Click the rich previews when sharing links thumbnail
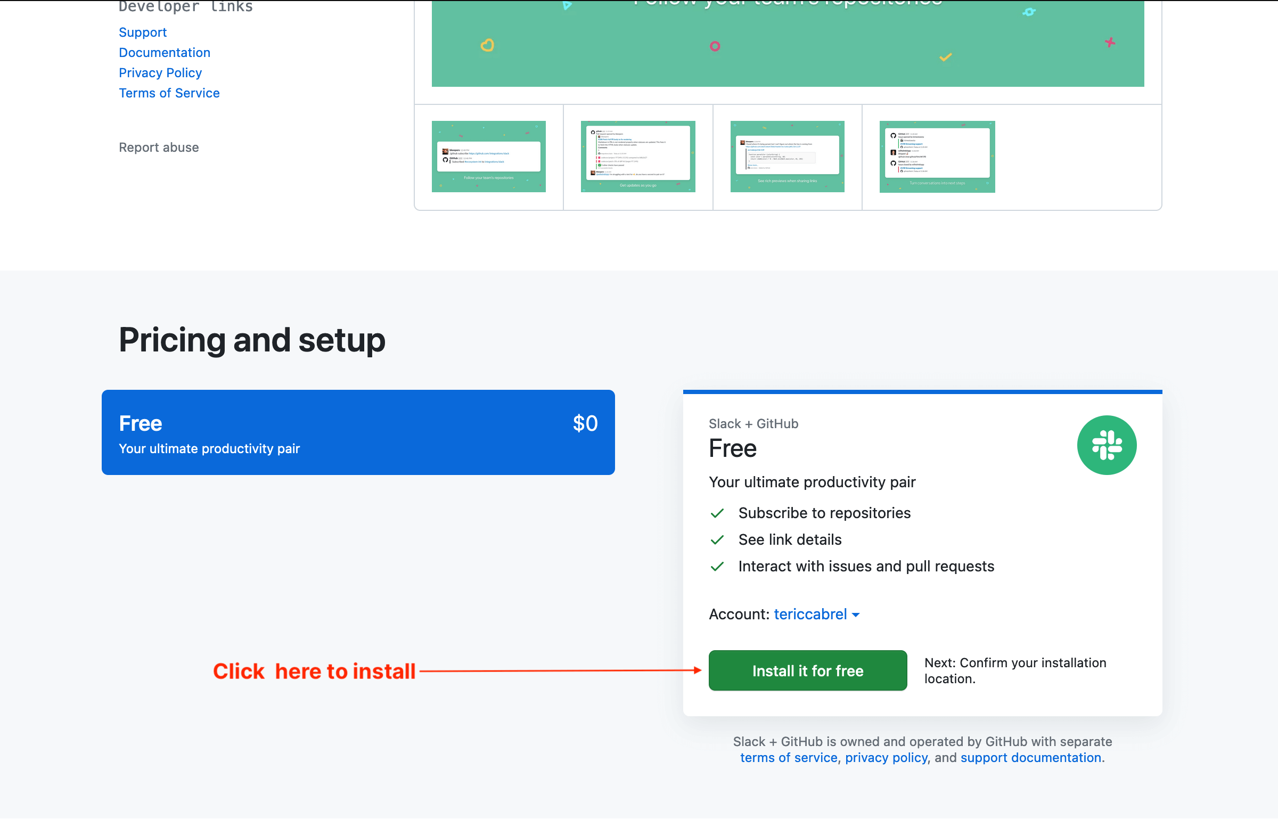The image size is (1278, 819). [x=787, y=156]
